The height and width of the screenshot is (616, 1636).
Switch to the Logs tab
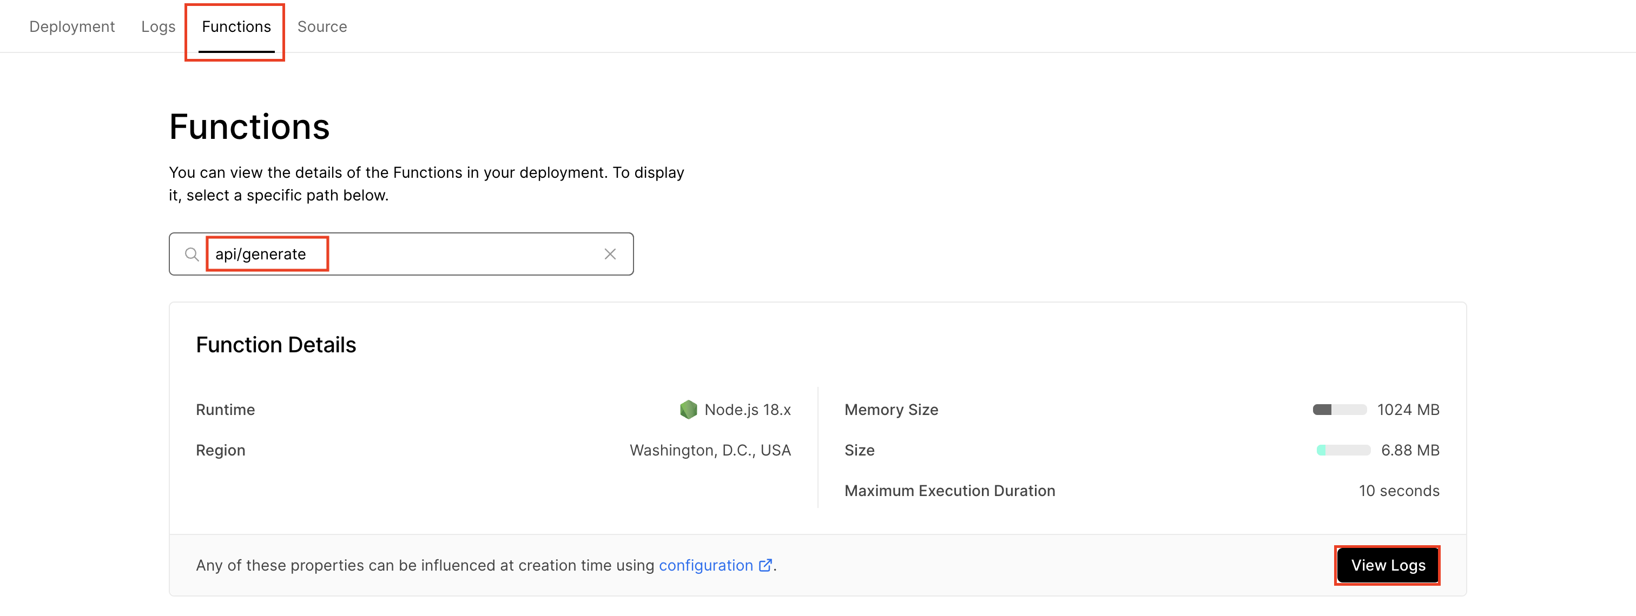[x=158, y=26]
